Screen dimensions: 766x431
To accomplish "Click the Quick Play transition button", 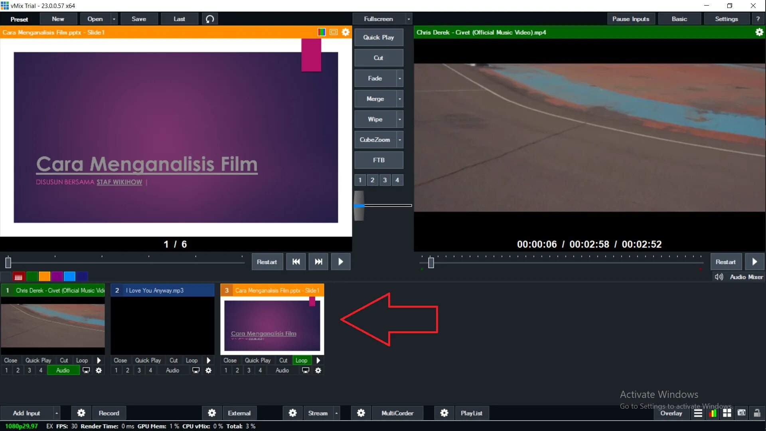I will coord(378,37).
